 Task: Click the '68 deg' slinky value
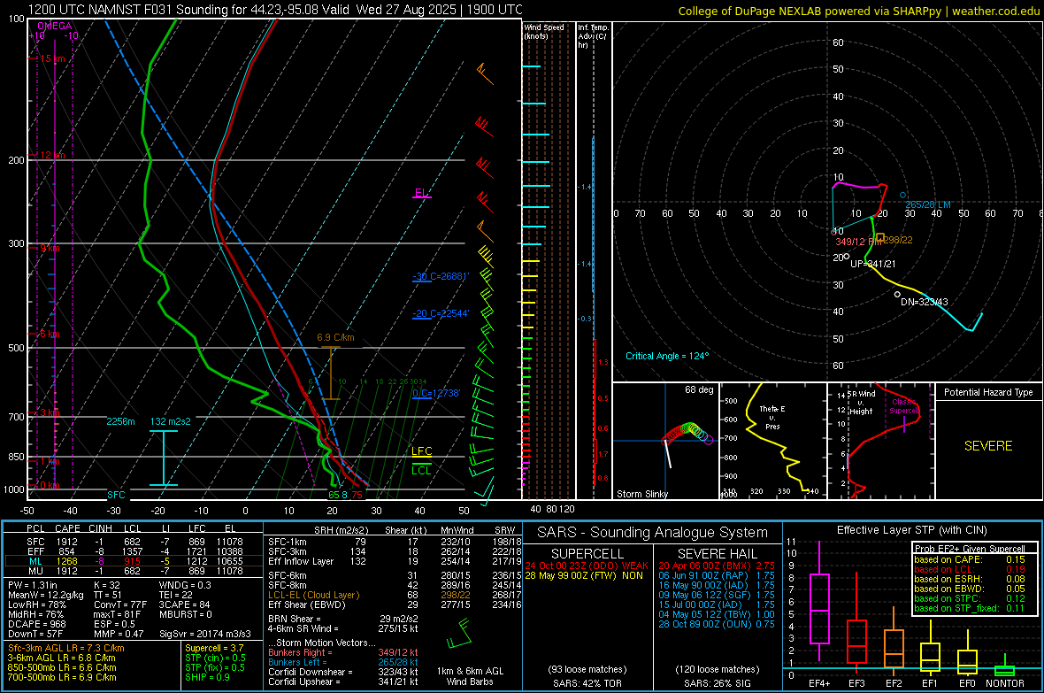click(699, 389)
